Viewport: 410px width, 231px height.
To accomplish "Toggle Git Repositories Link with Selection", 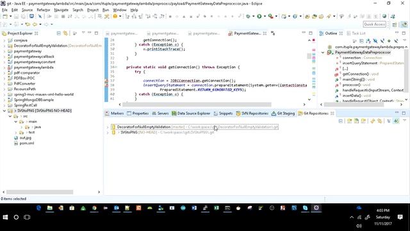I will coord(373,121).
